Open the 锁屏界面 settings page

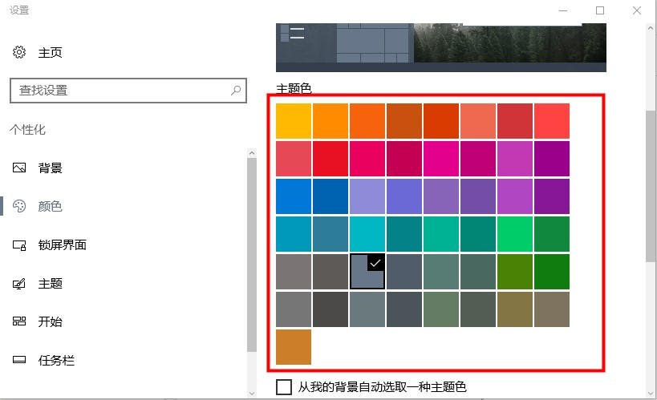[x=62, y=245]
